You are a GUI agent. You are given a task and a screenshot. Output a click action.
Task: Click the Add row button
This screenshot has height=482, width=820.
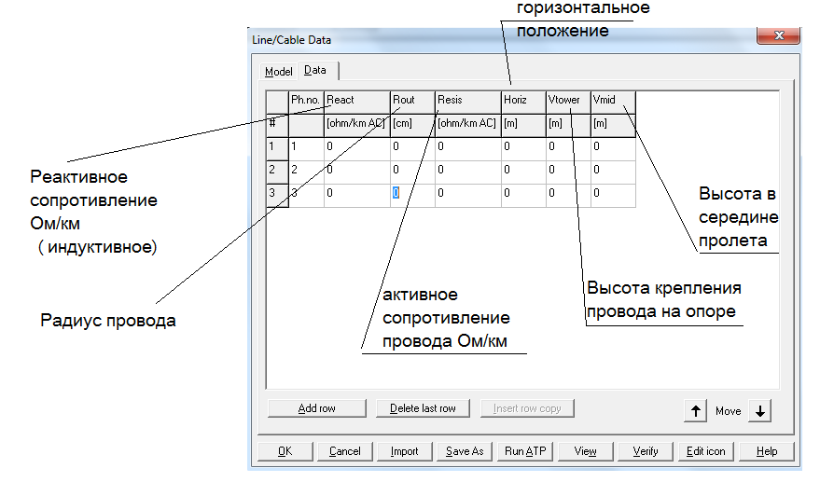click(317, 408)
